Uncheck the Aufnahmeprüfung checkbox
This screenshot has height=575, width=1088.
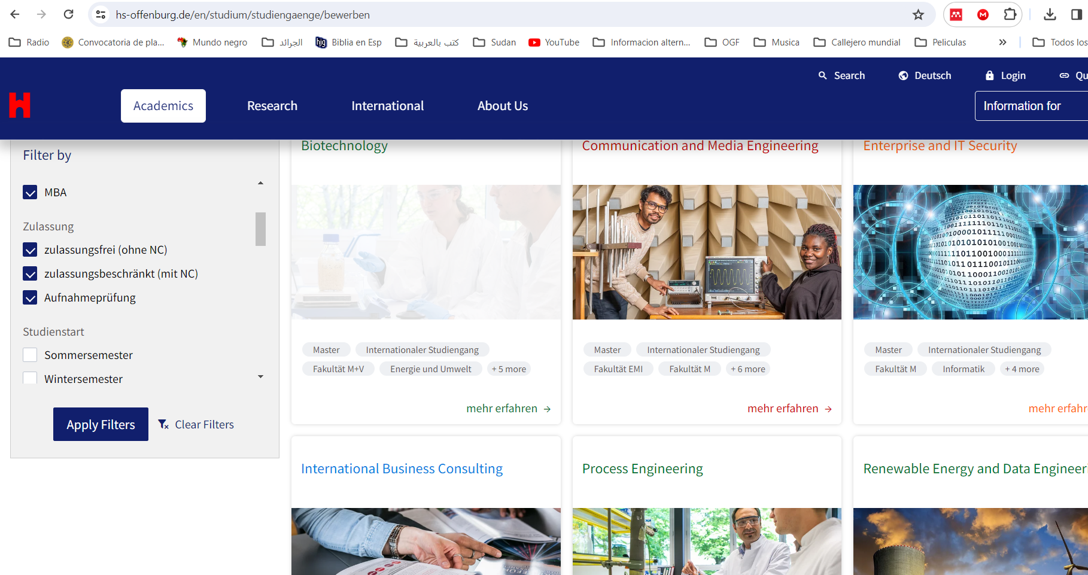coord(30,297)
